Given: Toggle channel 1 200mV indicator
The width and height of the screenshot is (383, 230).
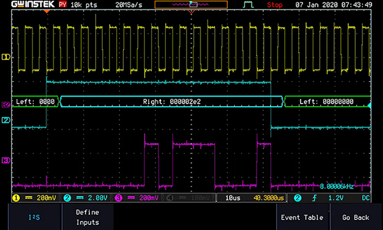Looking at the screenshot, I should click(34, 198).
